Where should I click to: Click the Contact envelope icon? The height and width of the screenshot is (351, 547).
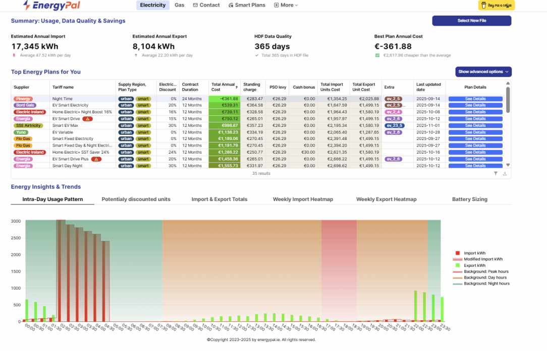pyautogui.click(x=195, y=5)
